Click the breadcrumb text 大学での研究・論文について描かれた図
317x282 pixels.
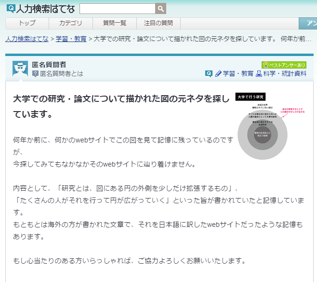pyautogui.click(x=202, y=39)
